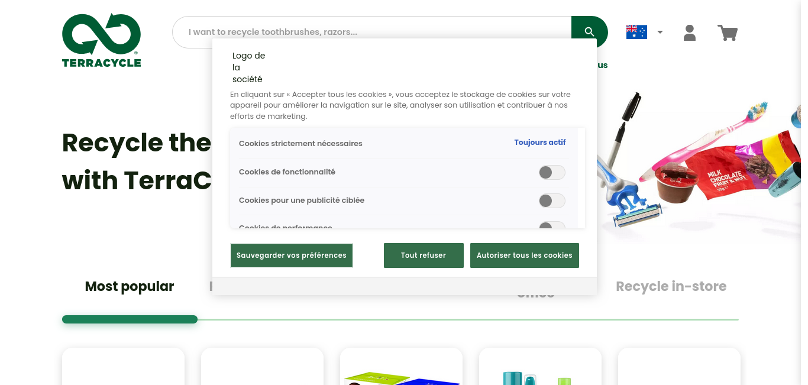The width and height of the screenshot is (808, 385).
Task: Expand the country selector dropdown arrow
Action: pos(660,33)
